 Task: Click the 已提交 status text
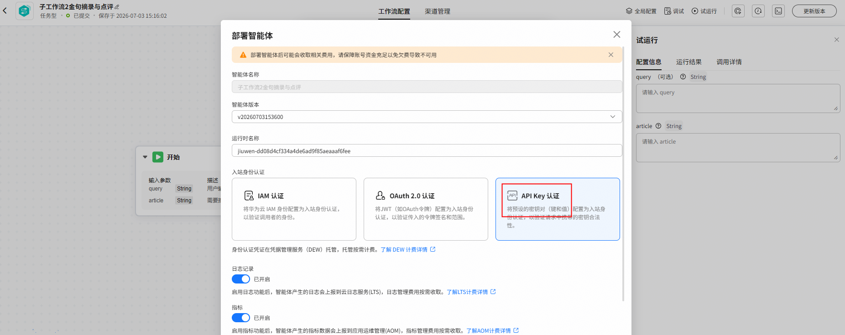[82, 16]
